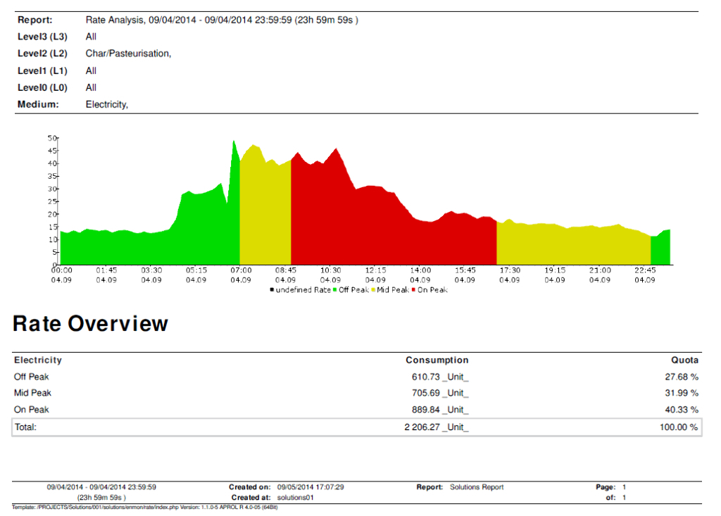Click the 14:00 label on the time axis
Image resolution: width=721 pixels, height=516 pixels.
[x=420, y=270]
